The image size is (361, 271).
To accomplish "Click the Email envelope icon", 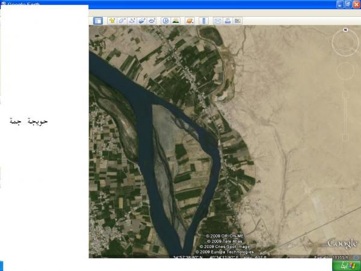I will point(218,20).
